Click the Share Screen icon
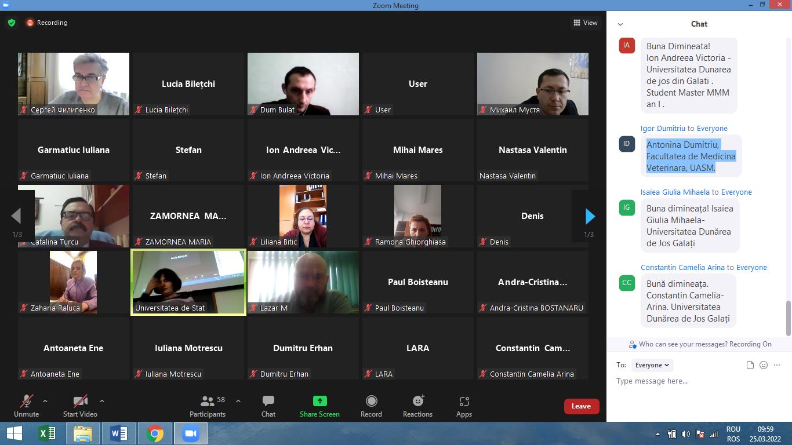The width and height of the screenshot is (792, 445). pos(319,401)
